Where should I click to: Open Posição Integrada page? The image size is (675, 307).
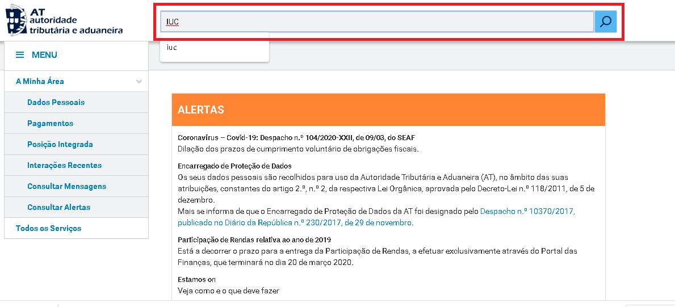coord(60,144)
